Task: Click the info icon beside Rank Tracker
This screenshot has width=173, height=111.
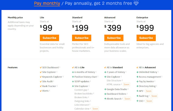Action: [58, 86]
